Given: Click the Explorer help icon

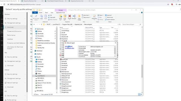Looking at the screenshot, I should pos(142,13).
